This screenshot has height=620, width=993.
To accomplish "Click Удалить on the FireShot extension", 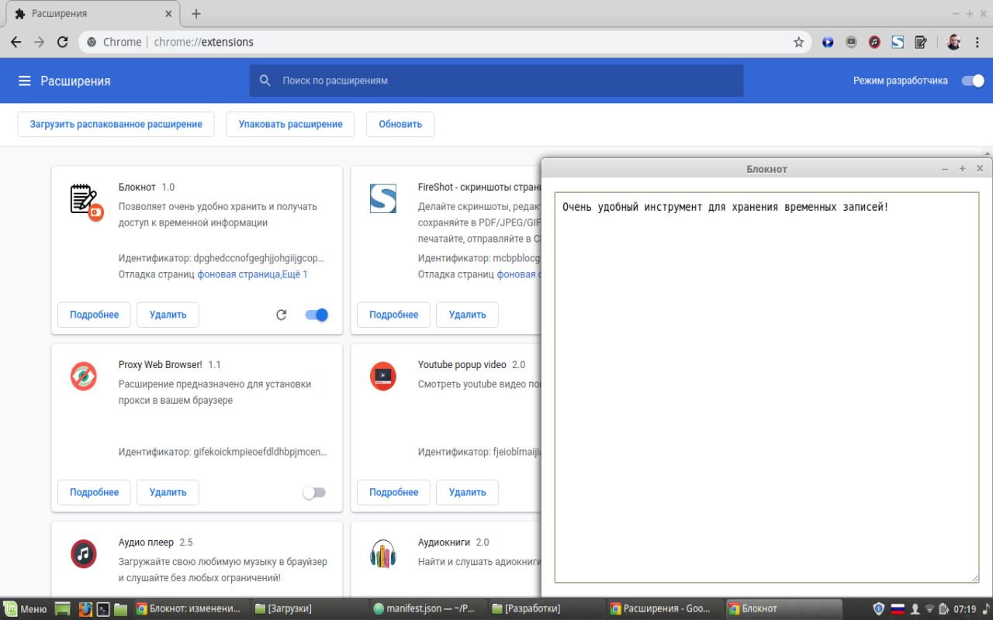I will (466, 315).
